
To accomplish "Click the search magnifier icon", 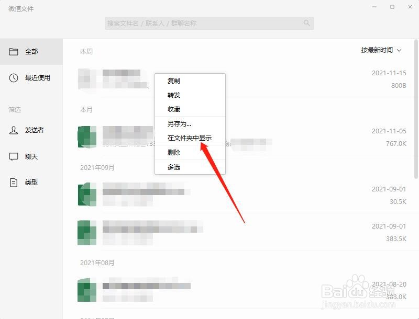I will (x=306, y=23).
